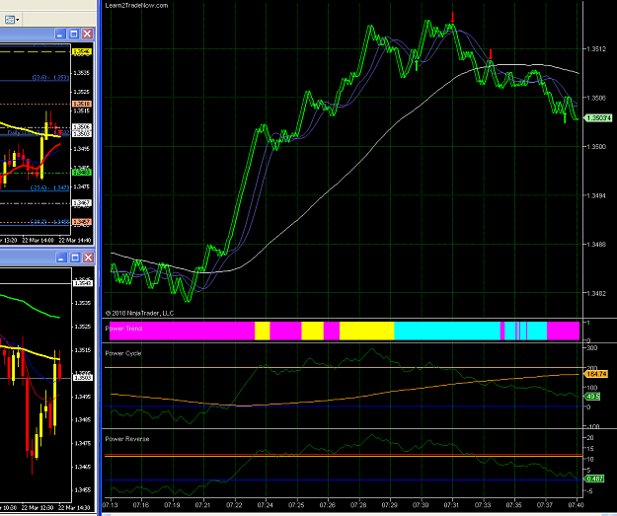Click the 22 Mar 14:00 label, upper-left chart
Screen dimensions: 617x516
coord(39,241)
